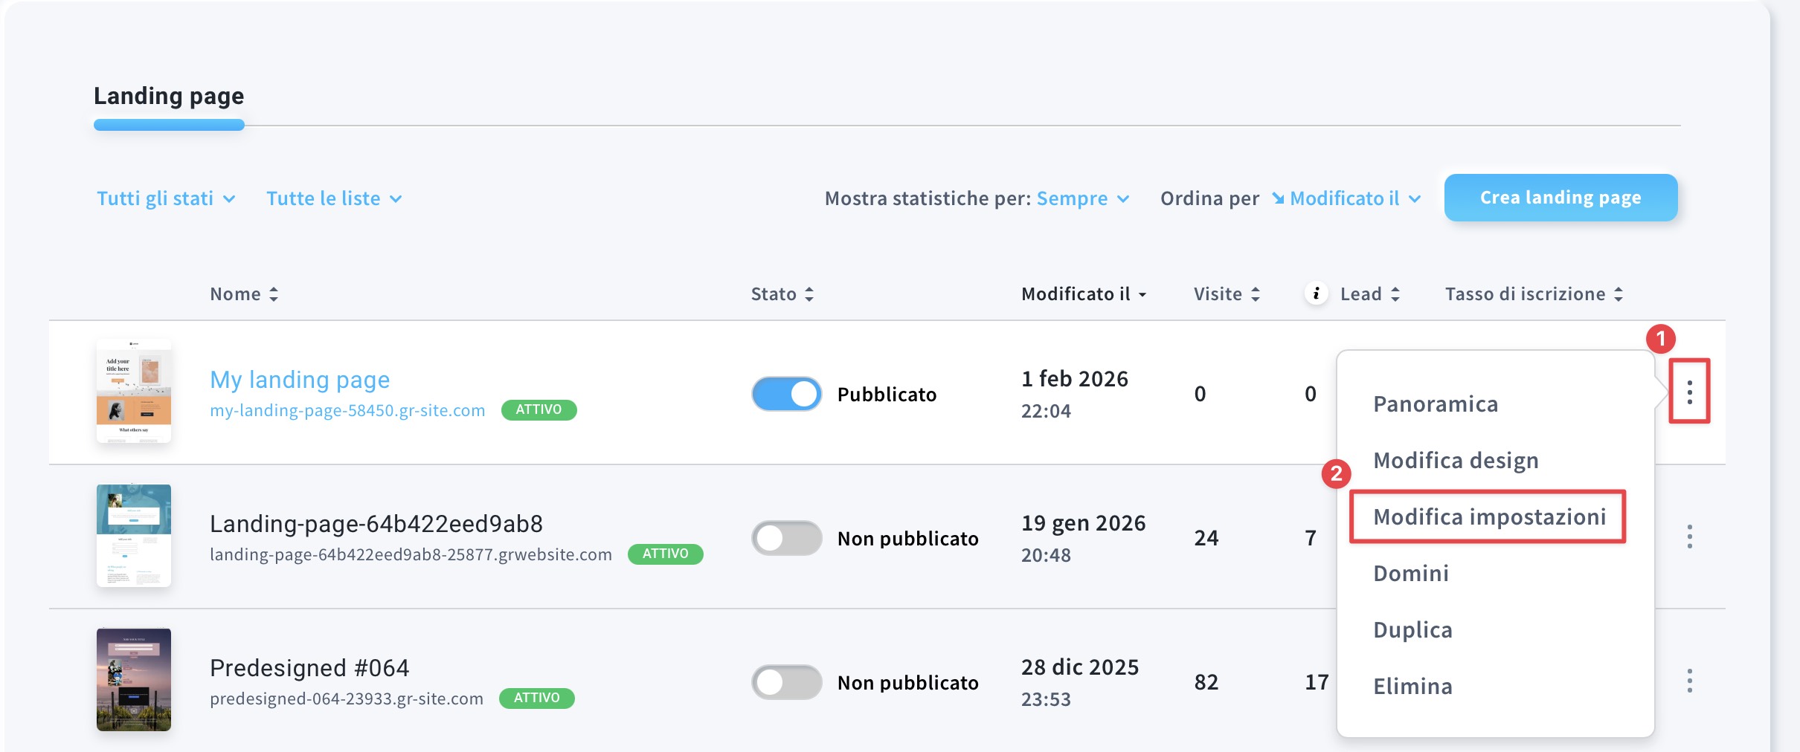Choose Duplica in the context menu
The height and width of the screenshot is (752, 1800).
click(1412, 629)
